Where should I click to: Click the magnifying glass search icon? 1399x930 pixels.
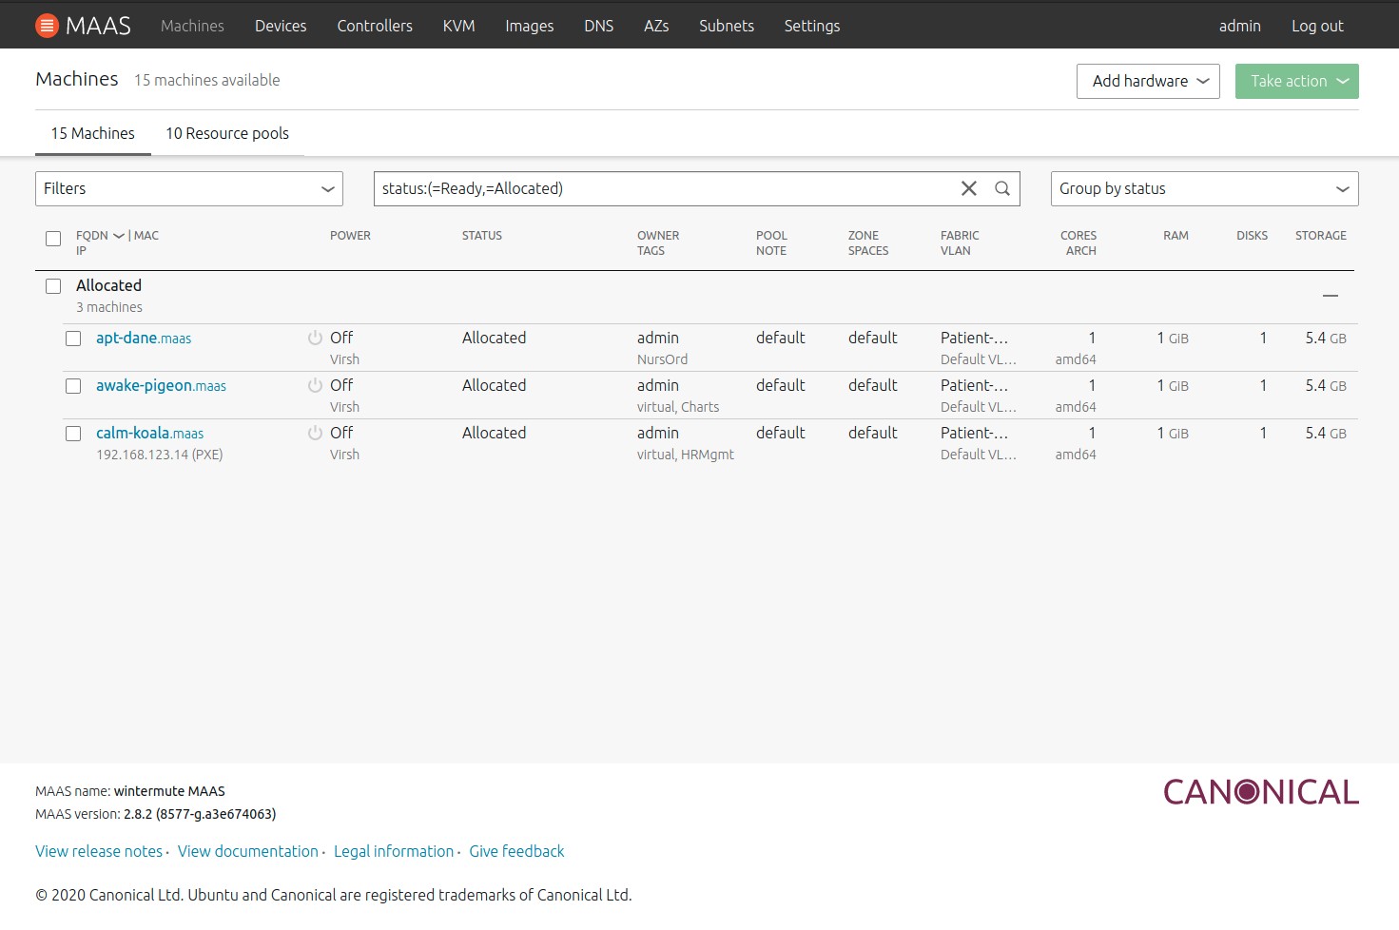[x=1001, y=188]
